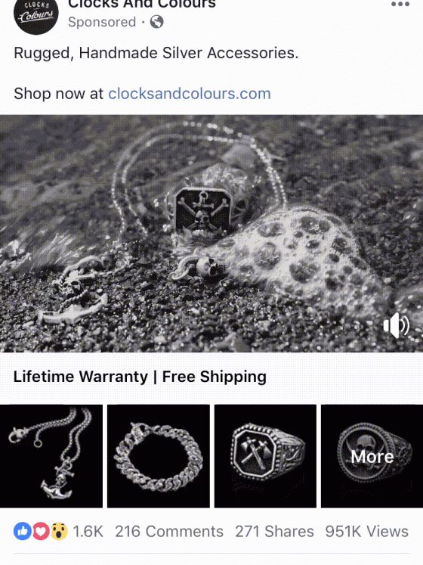The image size is (423, 565).
Task: Click the Lifetime Warranty Free Shipping headline
Action: pos(140,377)
